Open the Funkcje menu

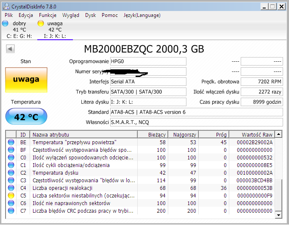(x=48, y=15)
